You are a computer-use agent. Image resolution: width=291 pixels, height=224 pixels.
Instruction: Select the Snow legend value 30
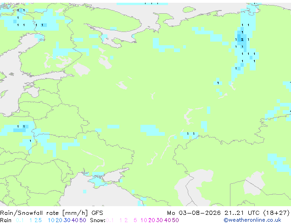coord(160,220)
